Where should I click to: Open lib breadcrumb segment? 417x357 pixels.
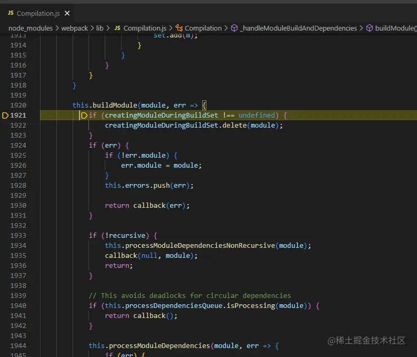(100, 28)
